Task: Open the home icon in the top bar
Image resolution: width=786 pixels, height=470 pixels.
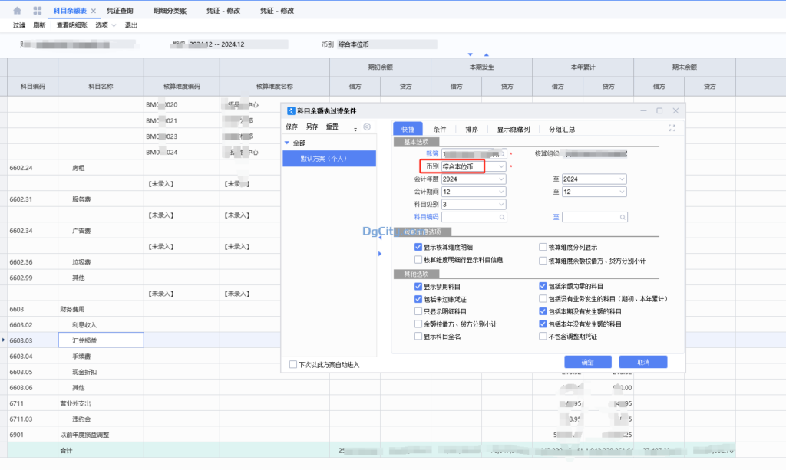Action: coord(17,11)
